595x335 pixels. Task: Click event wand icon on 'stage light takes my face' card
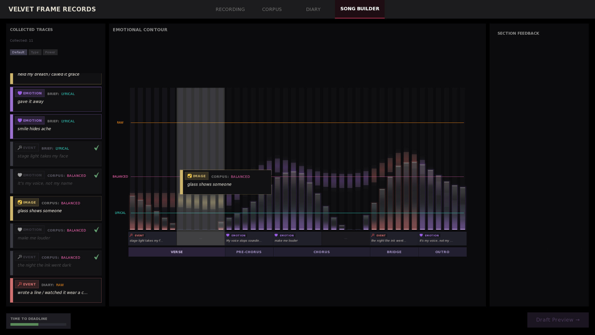pos(20,148)
